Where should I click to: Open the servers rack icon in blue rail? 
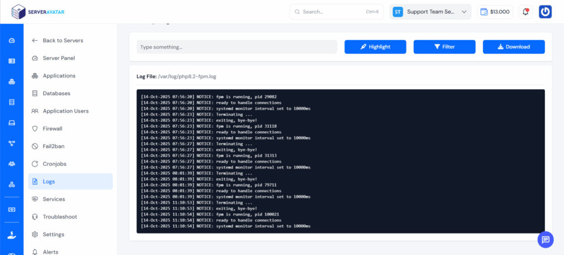click(12, 61)
